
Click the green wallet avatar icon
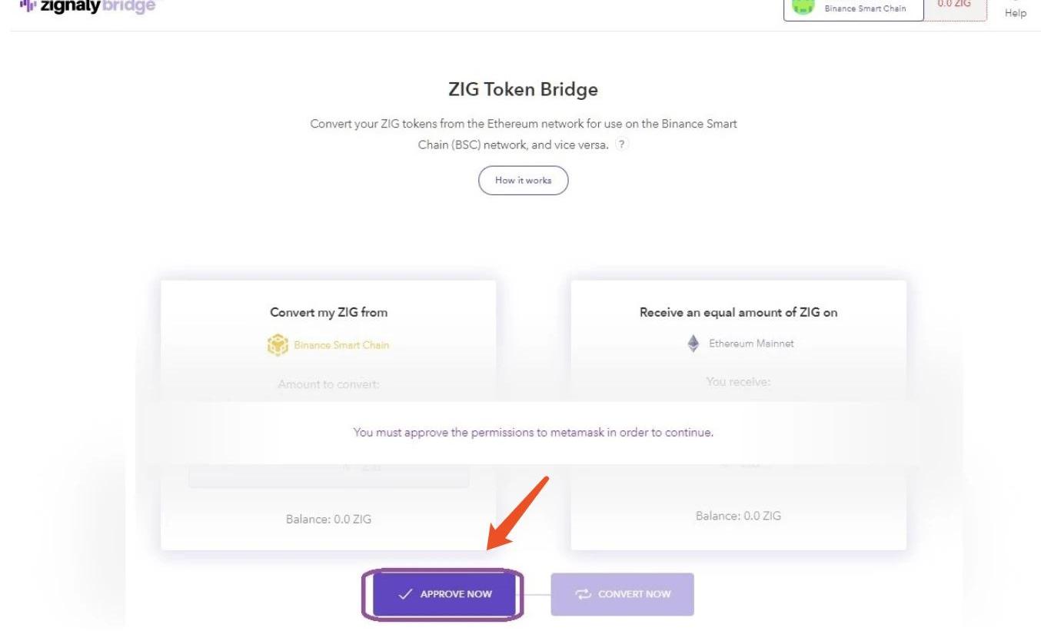pos(803,8)
